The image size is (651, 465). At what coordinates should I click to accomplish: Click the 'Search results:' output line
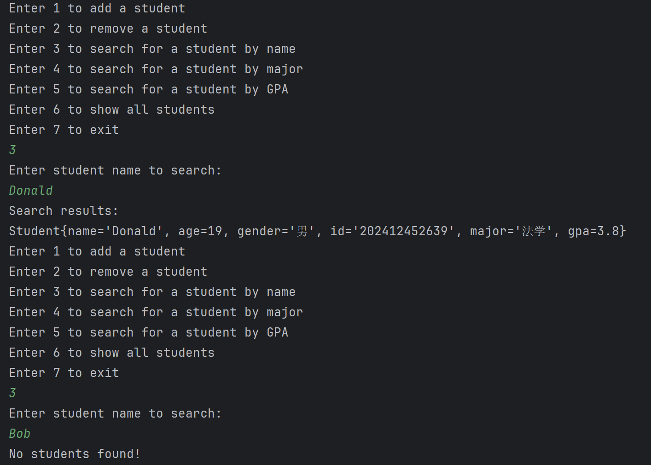click(x=64, y=211)
